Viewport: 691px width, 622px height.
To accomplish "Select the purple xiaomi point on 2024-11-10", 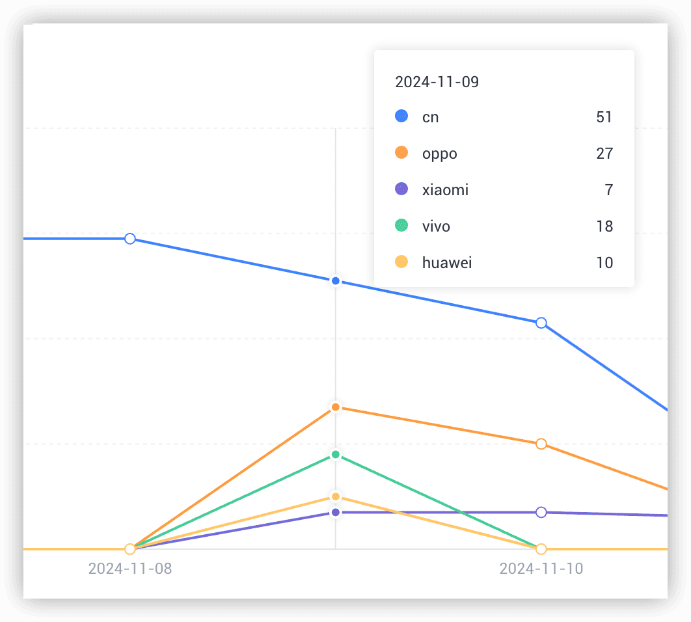I will (x=541, y=512).
